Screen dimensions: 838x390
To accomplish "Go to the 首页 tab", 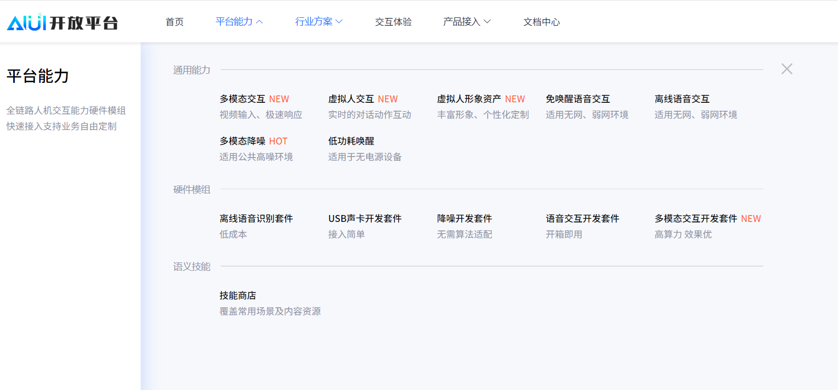I will click(174, 22).
